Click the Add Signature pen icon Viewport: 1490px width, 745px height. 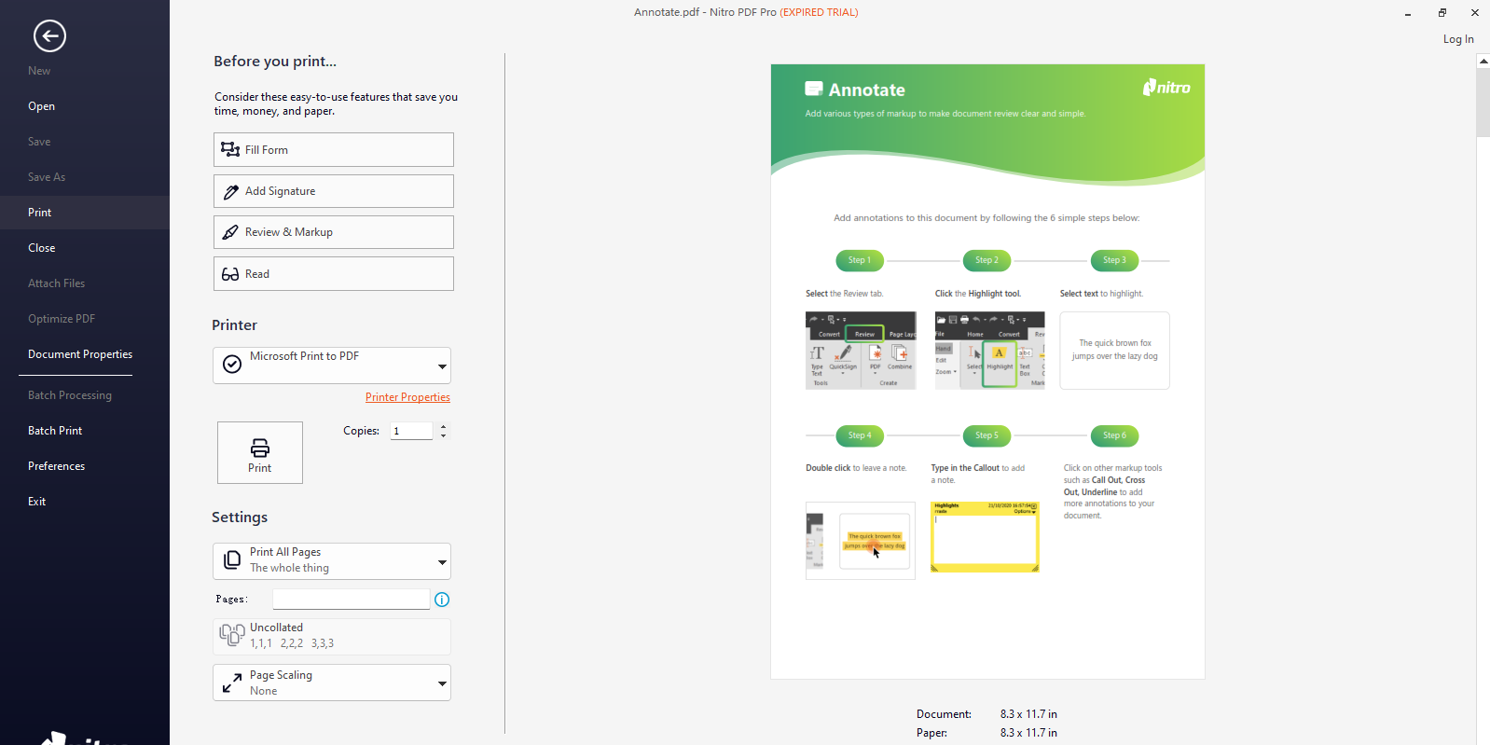(230, 192)
